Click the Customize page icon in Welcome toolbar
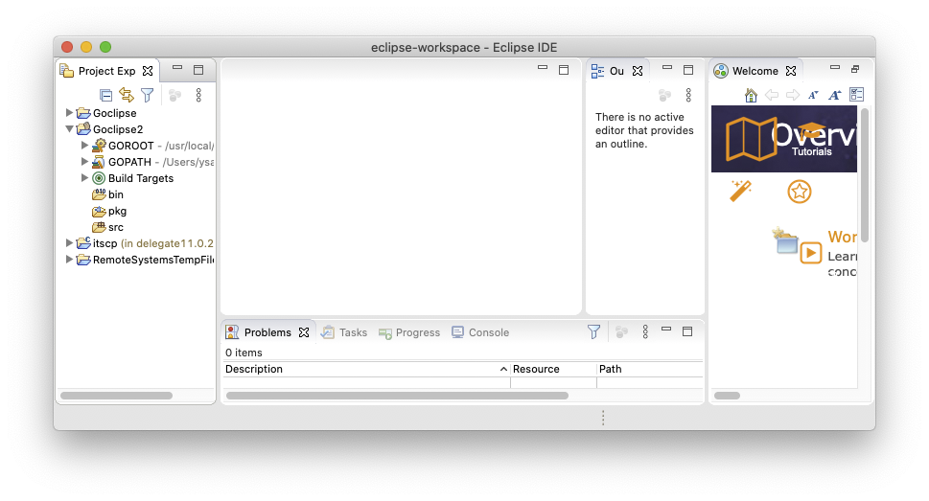 [856, 95]
